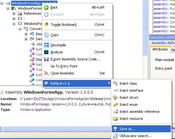The height and width of the screenshot is (139, 175).
Task: Click the References folder icon in tree
Action: (20, 13)
